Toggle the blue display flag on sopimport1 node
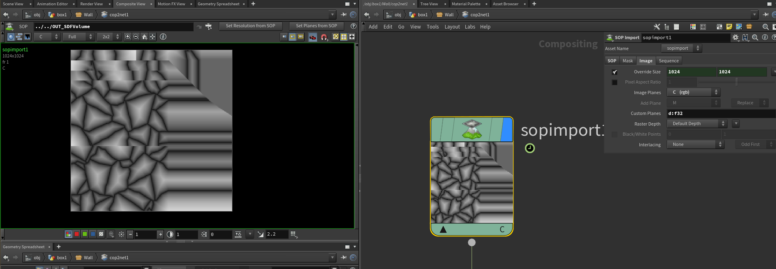Screen dimensions: 776x269 (x=506, y=130)
